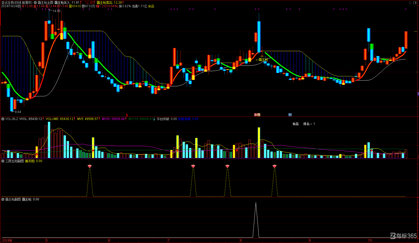The width and height of the screenshot is (419, 243).
Task: Click the 圣达生物(日线.前复权) stock title
Action: (x=17, y=3)
